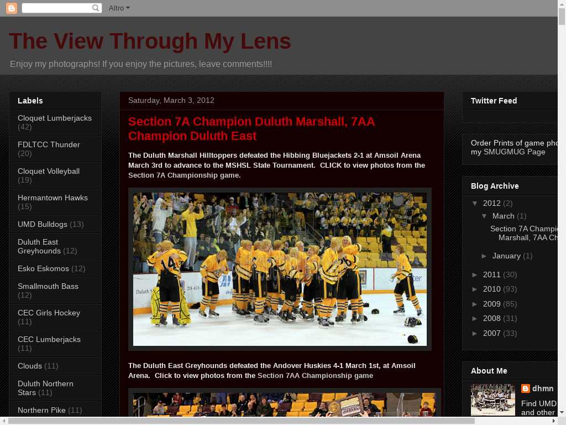
Task: Open the Altro dropdown menu
Action: (119, 8)
